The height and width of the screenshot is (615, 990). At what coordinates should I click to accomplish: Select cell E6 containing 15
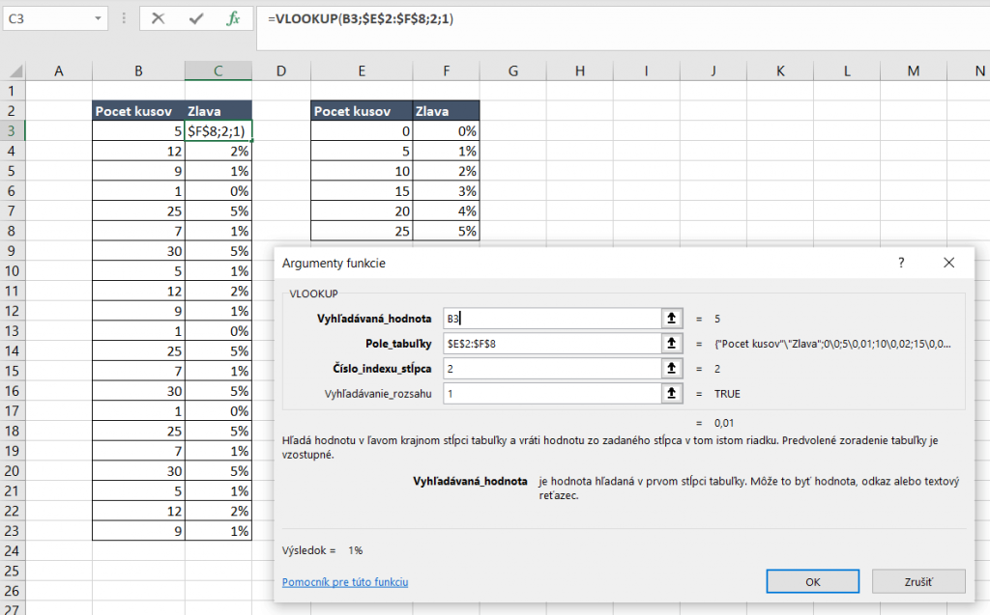(x=362, y=190)
